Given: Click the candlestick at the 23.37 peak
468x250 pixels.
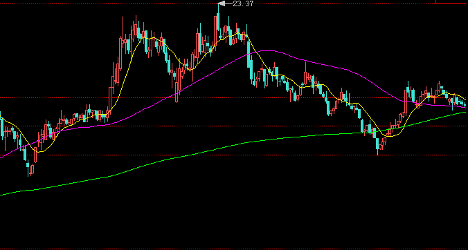Looking at the screenshot, I should (x=218, y=22).
